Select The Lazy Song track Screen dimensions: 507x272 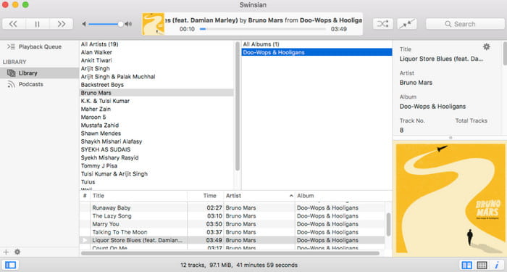click(232, 216)
